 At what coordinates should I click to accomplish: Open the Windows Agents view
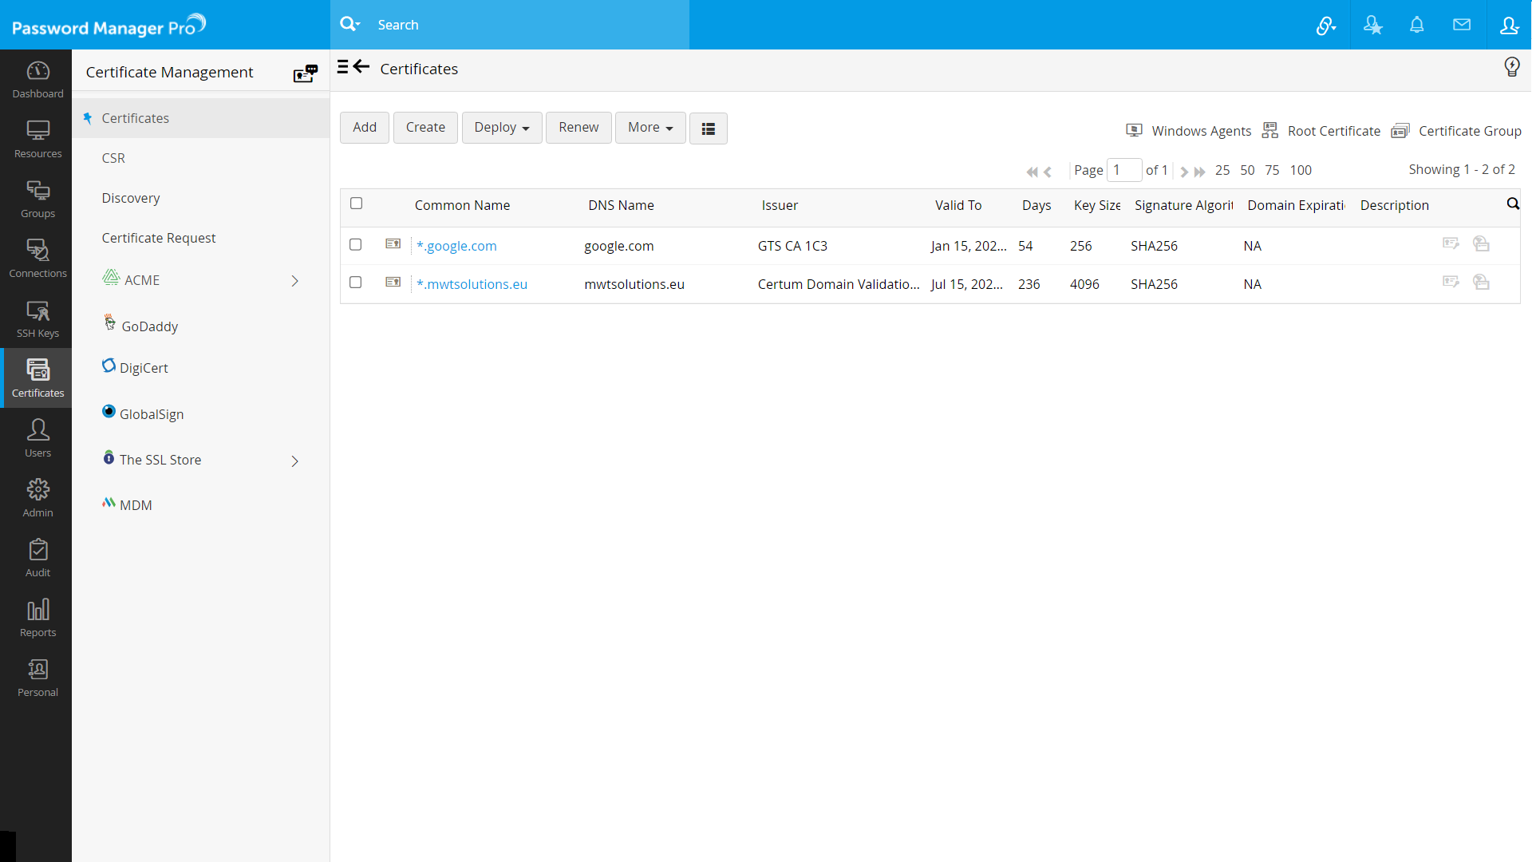1188,130
